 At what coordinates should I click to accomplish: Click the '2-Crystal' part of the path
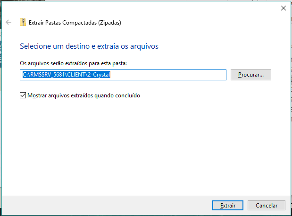click(98, 75)
